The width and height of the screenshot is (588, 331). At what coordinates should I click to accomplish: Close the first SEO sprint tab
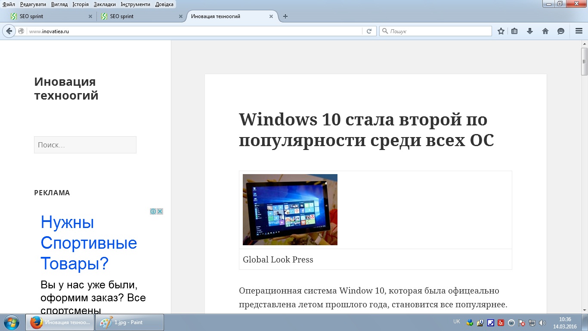90,16
